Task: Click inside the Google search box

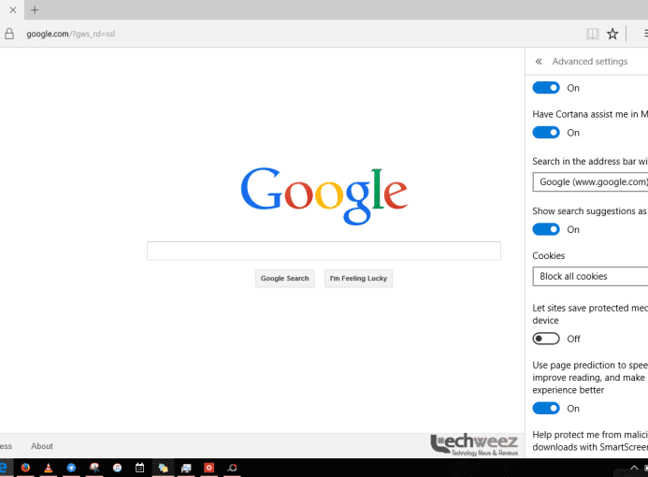Action: 324,251
